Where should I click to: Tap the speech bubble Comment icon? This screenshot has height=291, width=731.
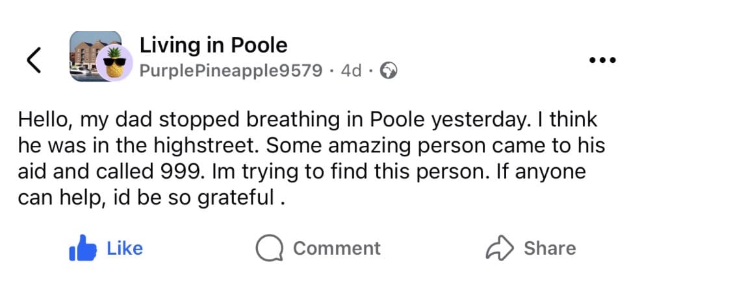(x=268, y=249)
